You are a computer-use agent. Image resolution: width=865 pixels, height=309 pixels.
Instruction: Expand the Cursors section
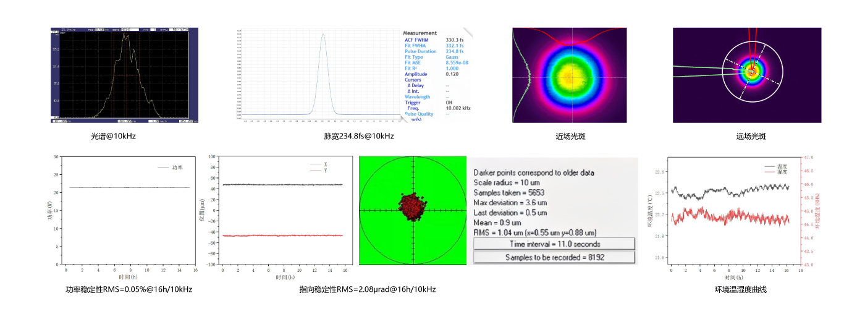(413, 80)
